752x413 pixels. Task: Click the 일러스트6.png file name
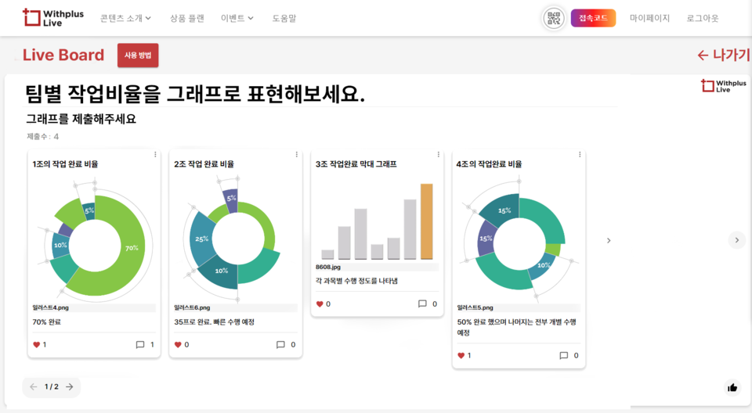tap(192, 307)
